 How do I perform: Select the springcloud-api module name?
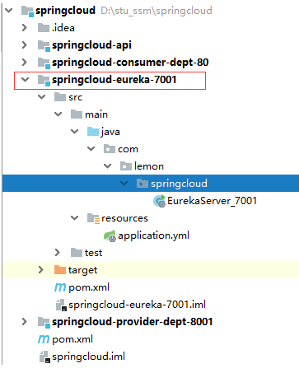[x=91, y=45]
